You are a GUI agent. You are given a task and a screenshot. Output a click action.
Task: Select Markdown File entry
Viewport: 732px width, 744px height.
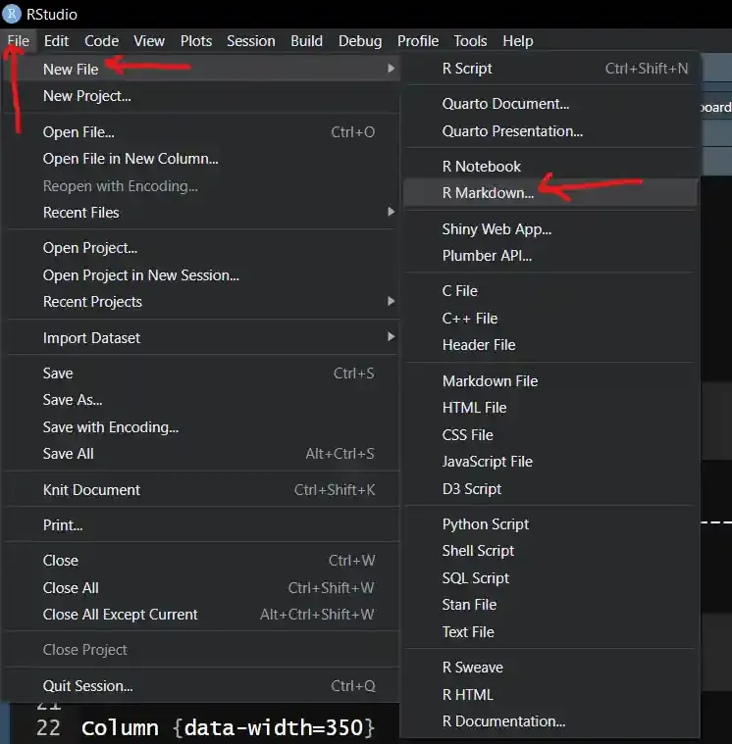pyautogui.click(x=551, y=381)
